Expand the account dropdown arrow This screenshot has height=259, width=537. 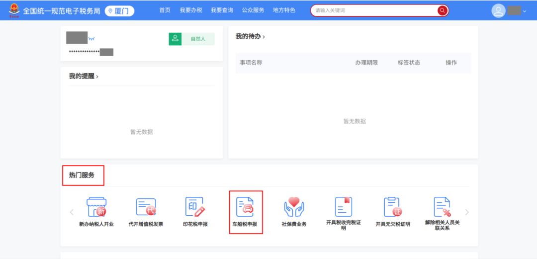click(525, 11)
